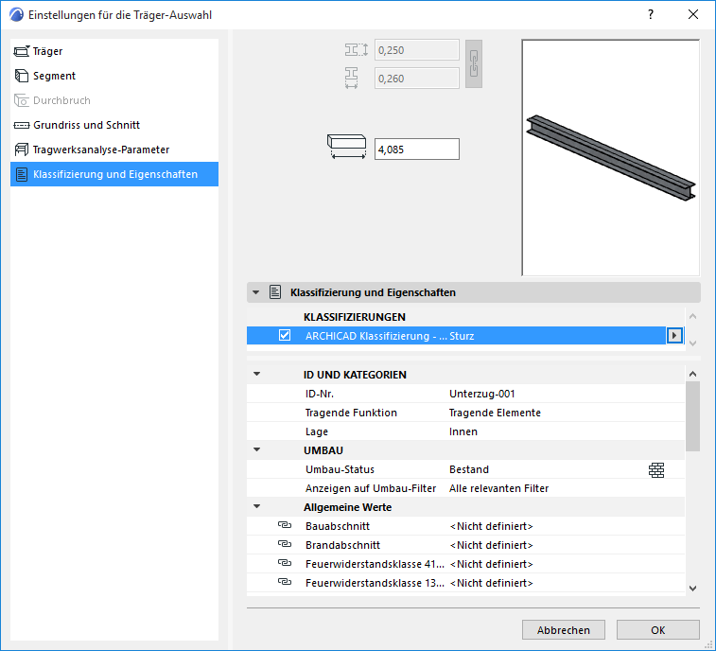The height and width of the screenshot is (651, 716).
Task: Change Tragende Funktion value Tragende Elemente
Action: (495, 413)
